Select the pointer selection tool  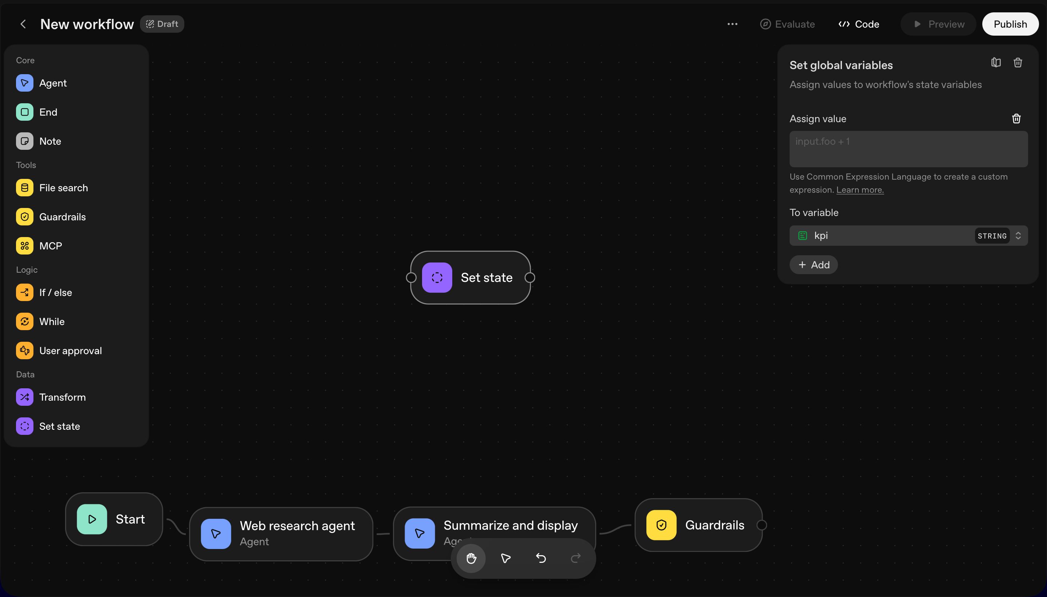[x=506, y=558]
